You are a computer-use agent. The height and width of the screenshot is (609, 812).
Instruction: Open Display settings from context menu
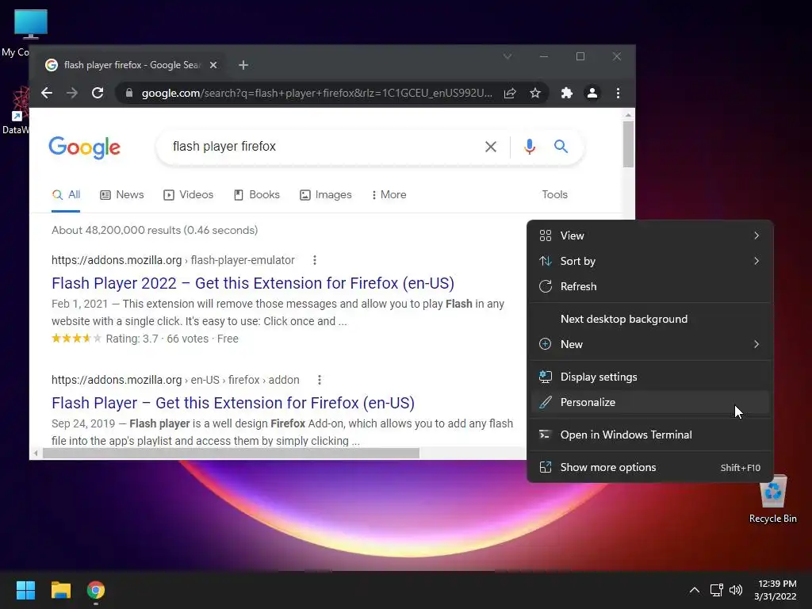pyautogui.click(x=650, y=377)
